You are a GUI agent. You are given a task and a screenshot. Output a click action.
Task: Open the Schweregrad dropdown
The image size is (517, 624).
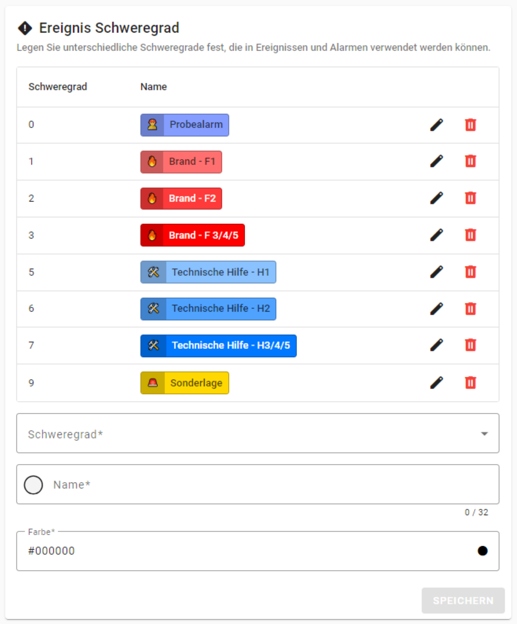(241, 434)
